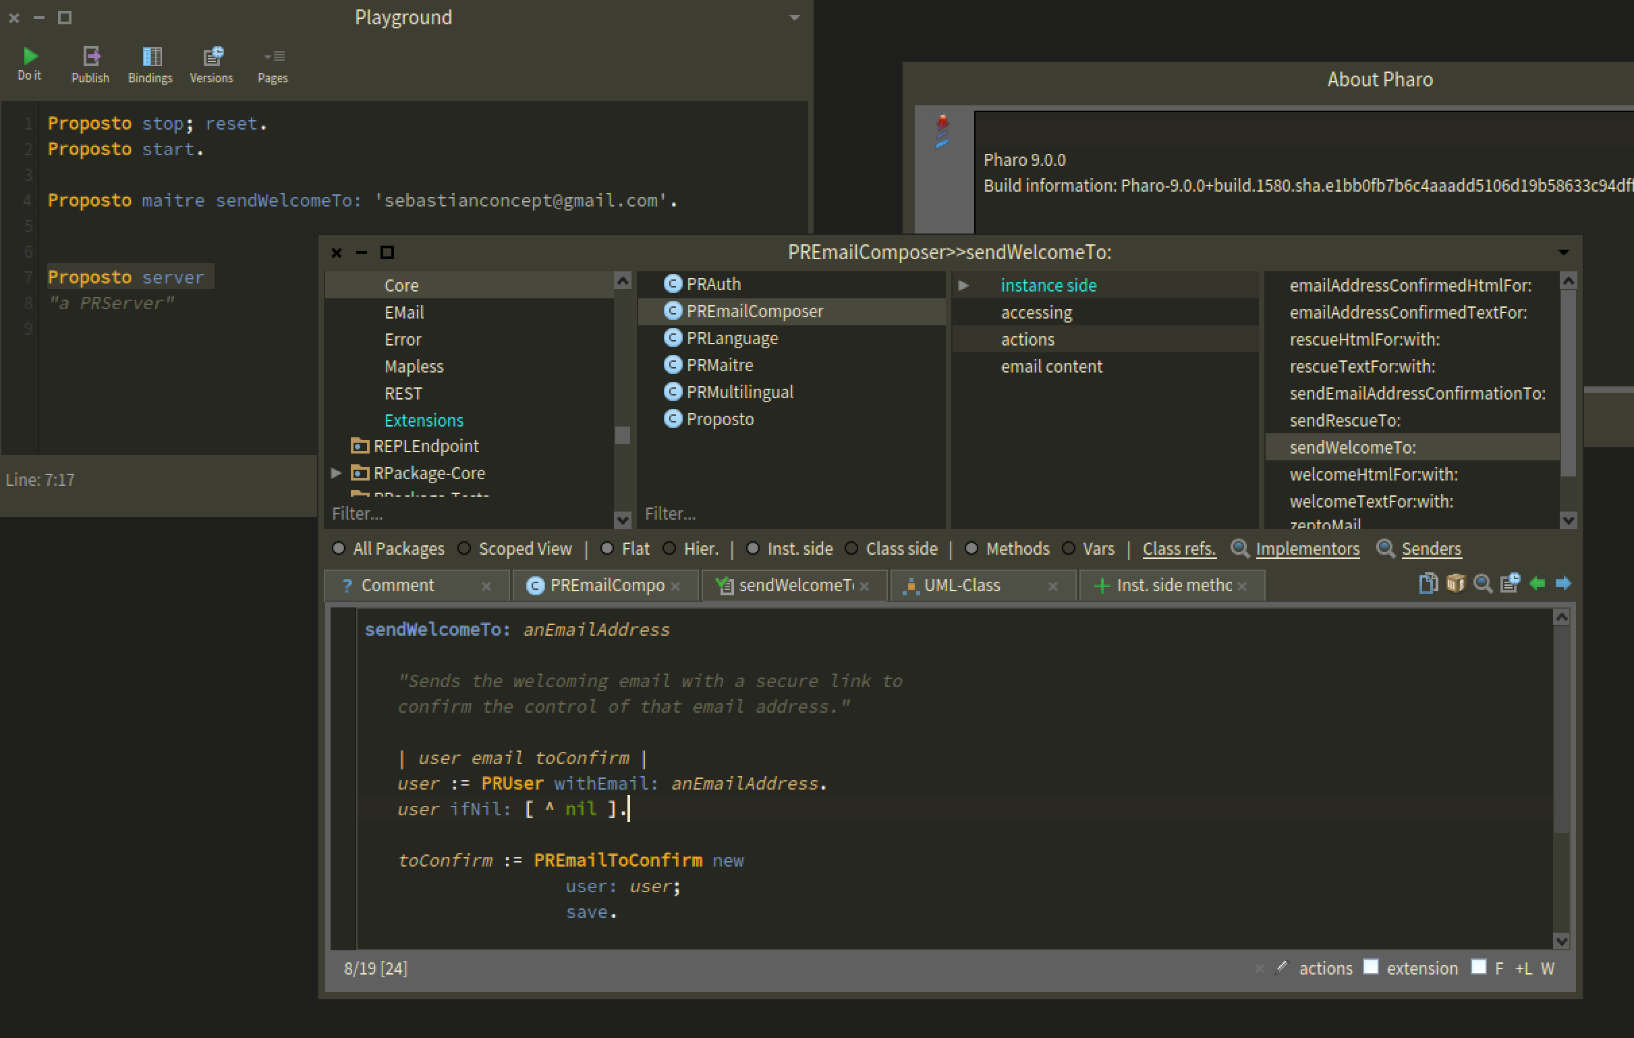This screenshot has width=1634, height=1038.
Task: Enable the extension checkbox
Action: point(1371,966)
